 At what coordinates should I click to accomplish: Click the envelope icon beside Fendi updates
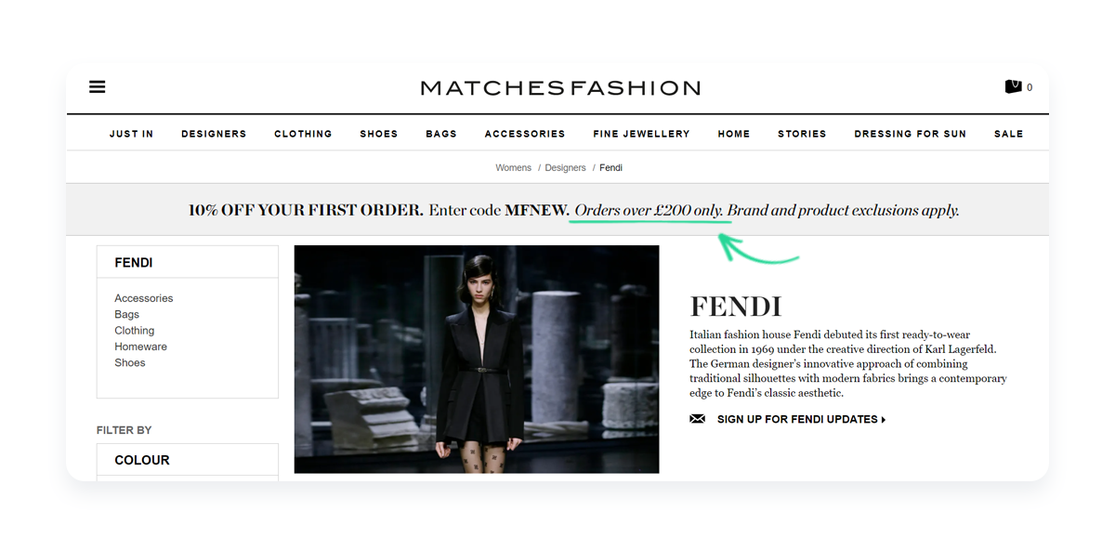(697, 419)
